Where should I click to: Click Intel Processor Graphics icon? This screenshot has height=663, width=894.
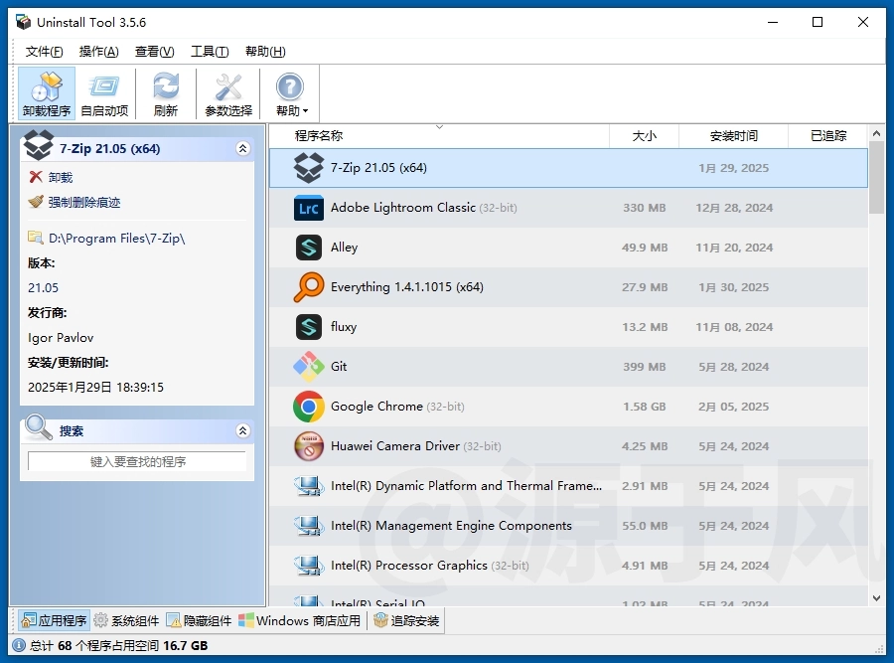tap(309, 566)
